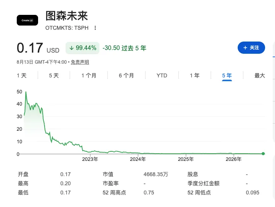Click the 2023年 axis label
This screenshot has height=207, width=275.
point(90,159)
